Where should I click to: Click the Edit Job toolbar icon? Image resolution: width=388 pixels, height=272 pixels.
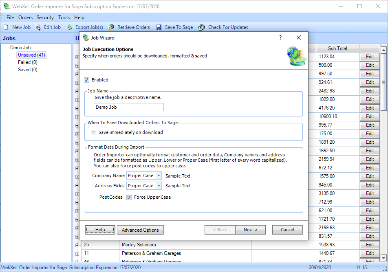point(38,27)
